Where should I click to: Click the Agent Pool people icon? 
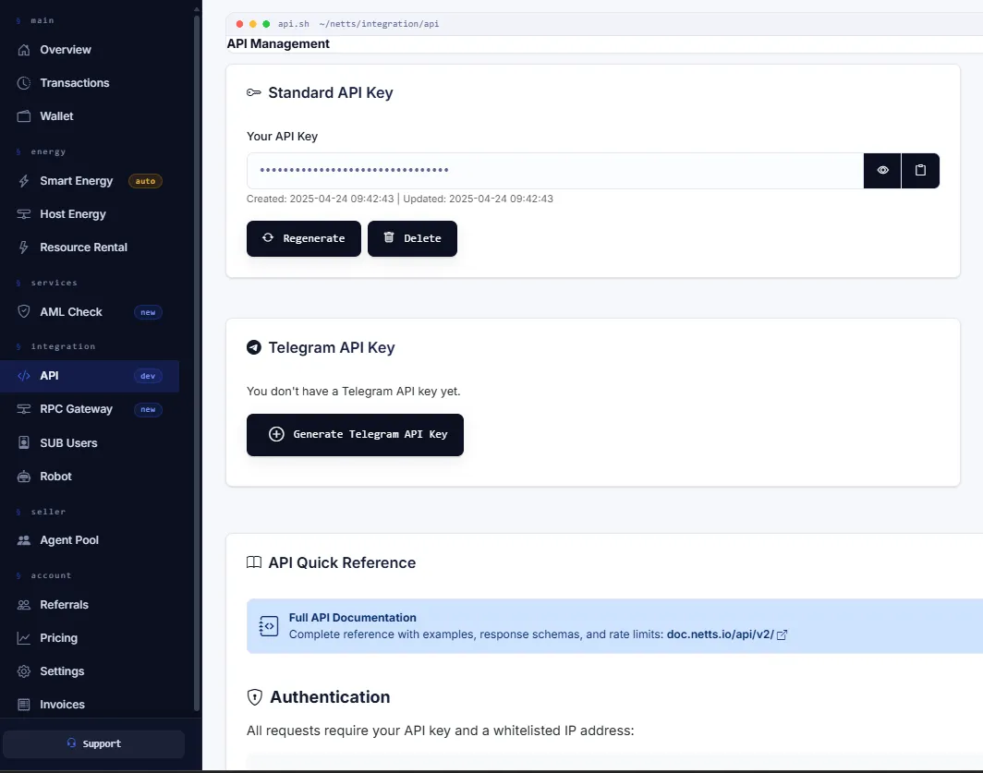24,540
